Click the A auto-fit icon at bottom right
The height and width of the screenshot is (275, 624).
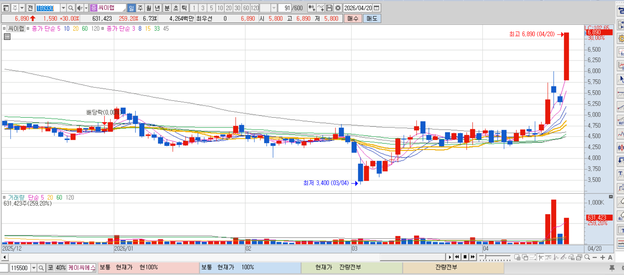click(610, 257)
